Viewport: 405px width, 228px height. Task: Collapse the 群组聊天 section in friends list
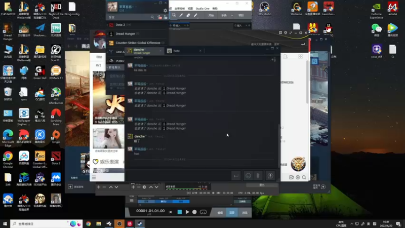tap(107, 67)
